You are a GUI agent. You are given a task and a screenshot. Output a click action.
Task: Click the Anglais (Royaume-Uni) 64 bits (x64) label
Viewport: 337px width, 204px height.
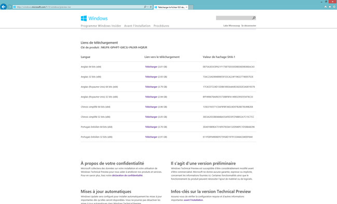tap(99, 87)
